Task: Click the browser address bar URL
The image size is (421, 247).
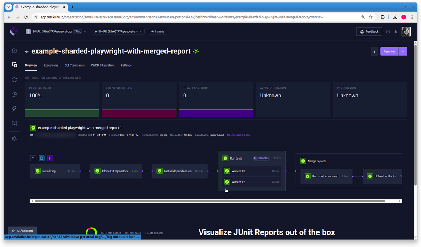Action: (182, 17)
